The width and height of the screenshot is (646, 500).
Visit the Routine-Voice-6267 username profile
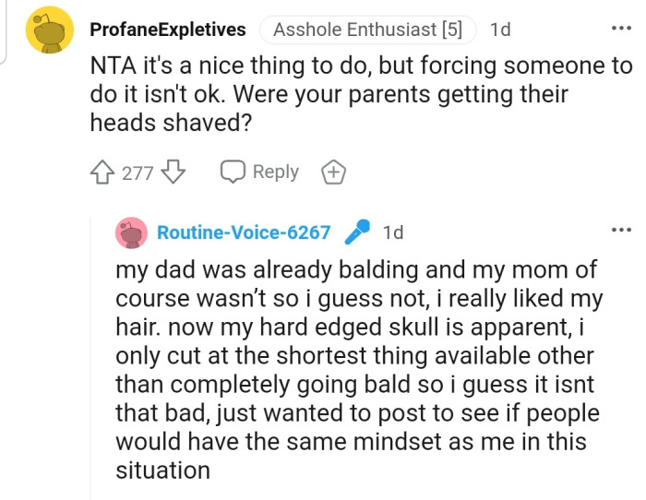click(244, 232)
